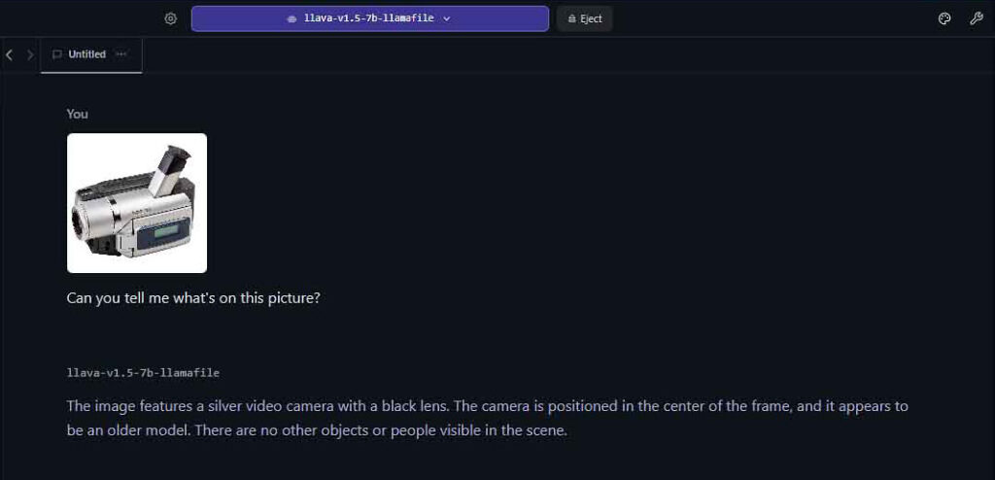Viewport: 995px width, 480px height.
Task: Open the three-dots menu on Untitled tab
Action: coord(121,54)
